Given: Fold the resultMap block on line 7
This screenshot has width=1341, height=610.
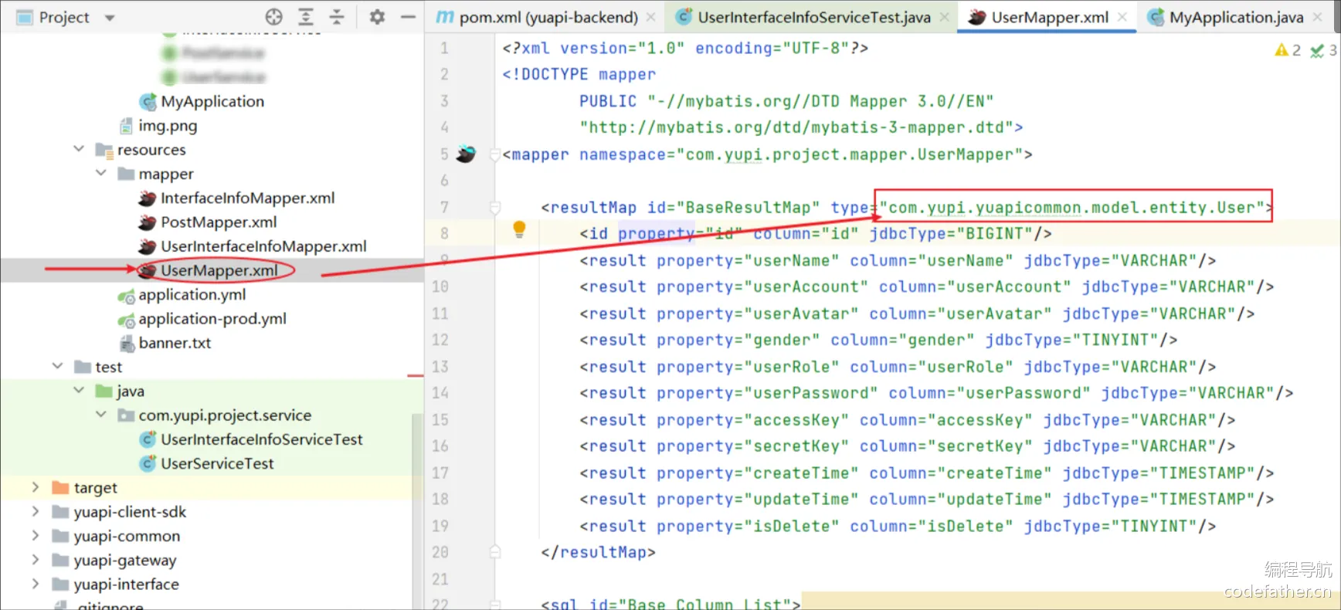Looking at the screenshot, I should coord(495,207).
